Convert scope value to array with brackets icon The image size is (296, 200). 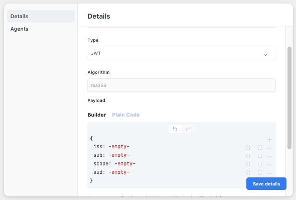coord(259,164)
